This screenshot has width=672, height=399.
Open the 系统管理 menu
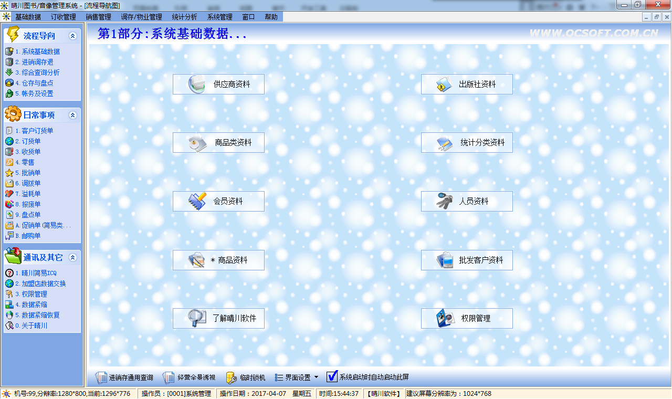[220, 17]
